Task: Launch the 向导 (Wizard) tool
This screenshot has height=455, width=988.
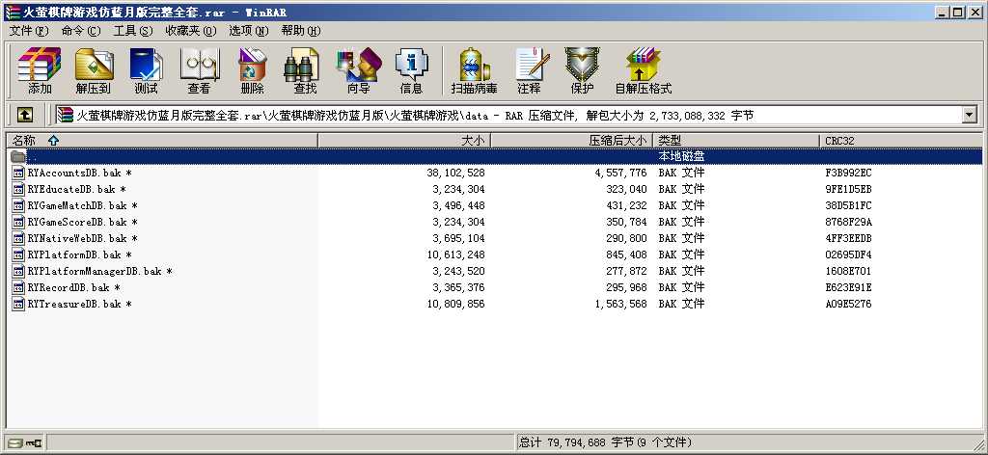Action: pos(359,69)
